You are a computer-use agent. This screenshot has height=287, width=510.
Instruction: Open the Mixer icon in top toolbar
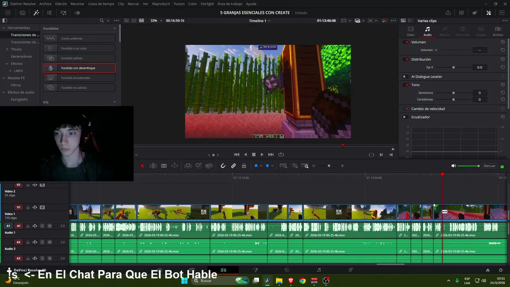click(x=461, y=13)
